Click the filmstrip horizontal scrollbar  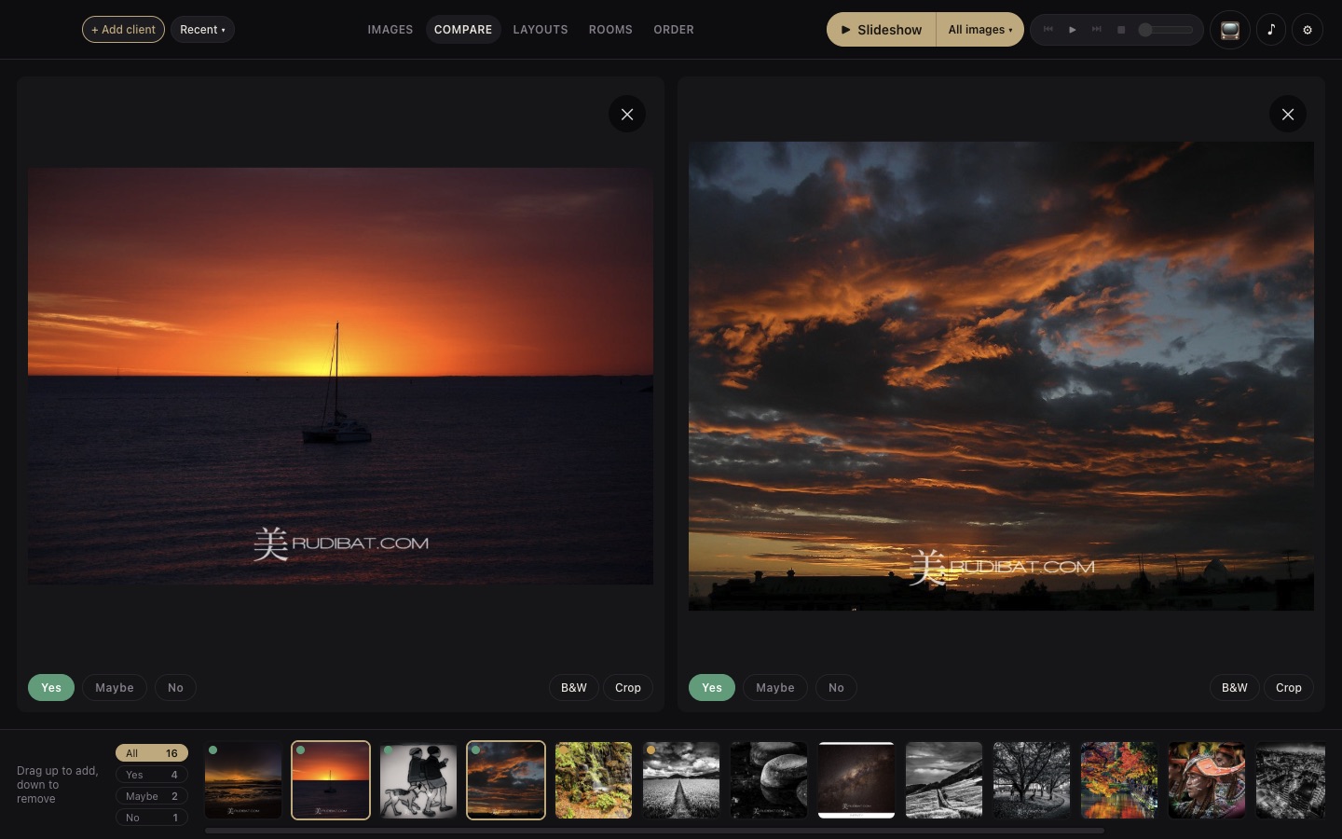click(654, 830)
